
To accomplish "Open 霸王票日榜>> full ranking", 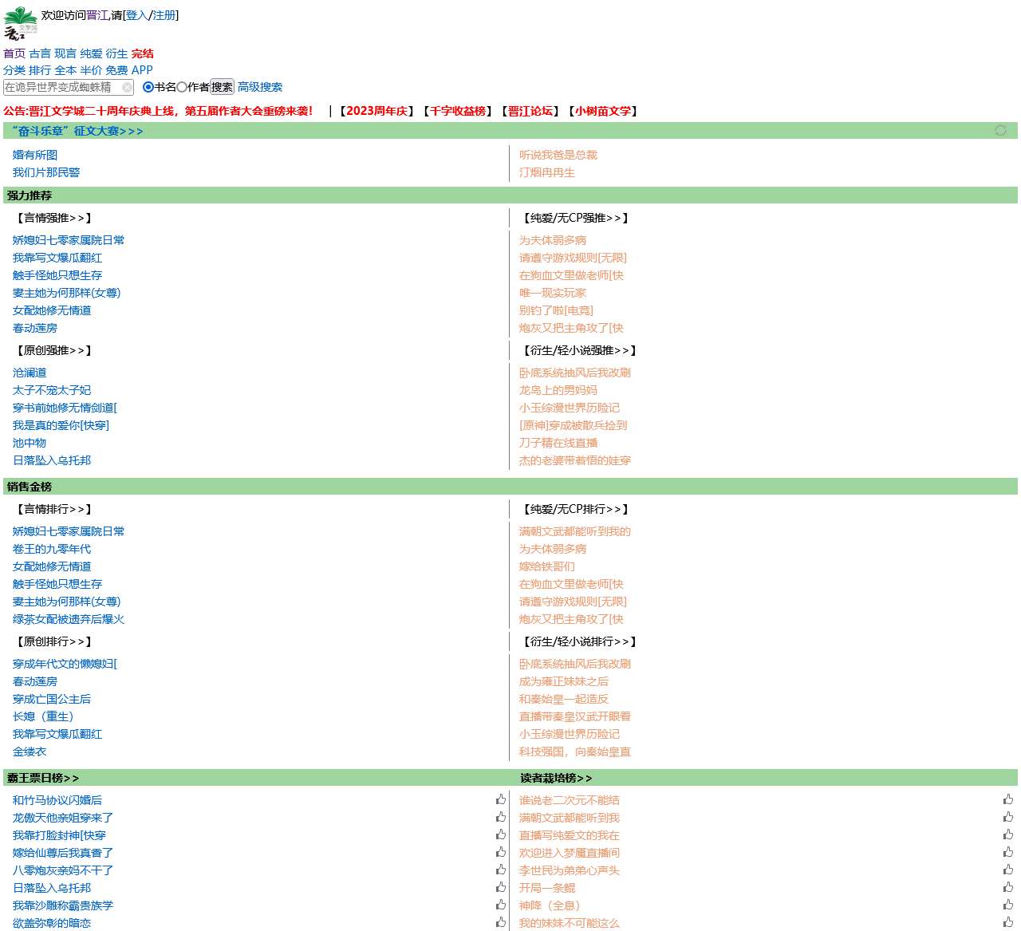I will tap(43, 778).
